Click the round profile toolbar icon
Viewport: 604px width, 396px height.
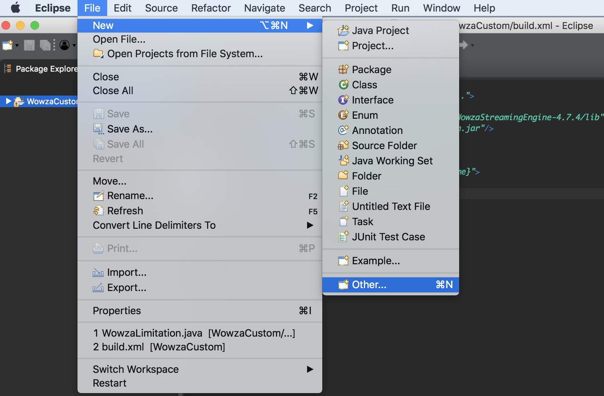coord(64,45)
